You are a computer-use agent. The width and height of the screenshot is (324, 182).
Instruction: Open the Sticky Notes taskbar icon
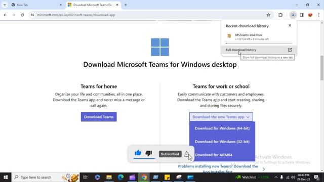point(167,177)
